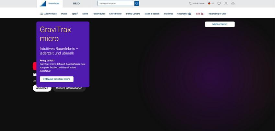Open the user account icon
The height and width of the screenshot is (131, 275).
tap(226, 4)
